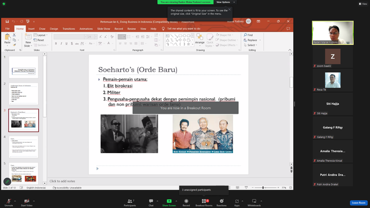Click the text highlight color icon
The width and height of the screenshot is (370, 208).
point(100,43)
